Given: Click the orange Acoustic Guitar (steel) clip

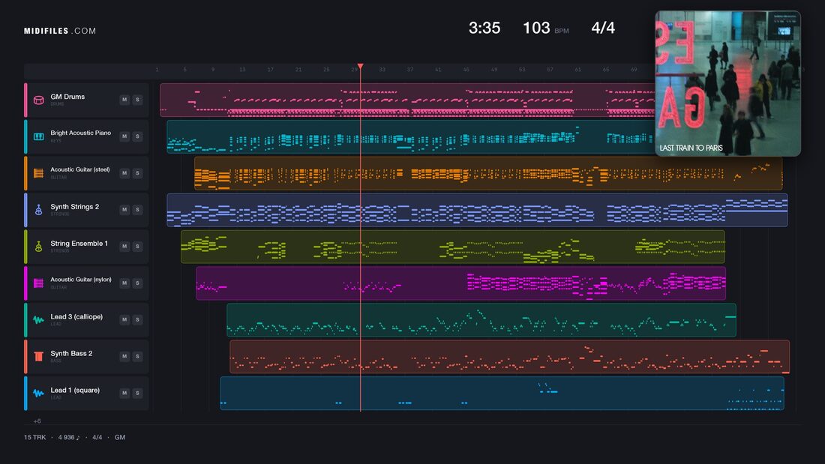Looking at the screenshot, I should coord(488,173).
